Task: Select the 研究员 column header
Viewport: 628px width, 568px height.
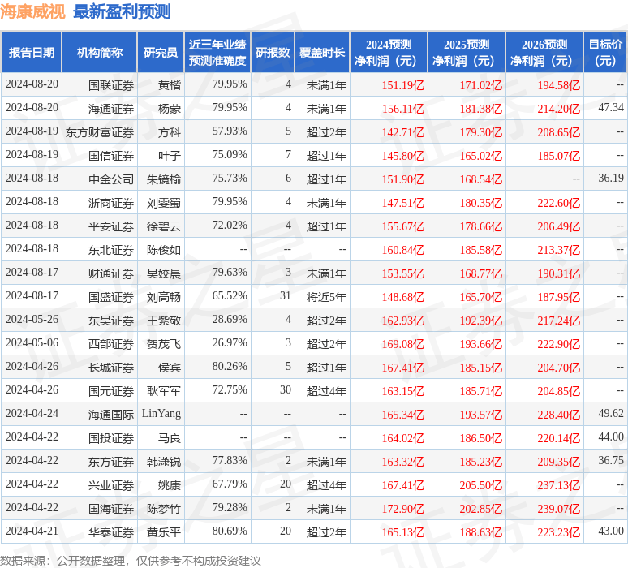Action: tap(161, 53)
